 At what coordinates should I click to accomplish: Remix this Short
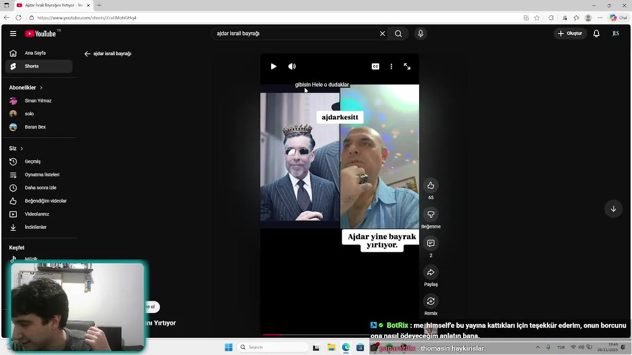click(431, 301)
